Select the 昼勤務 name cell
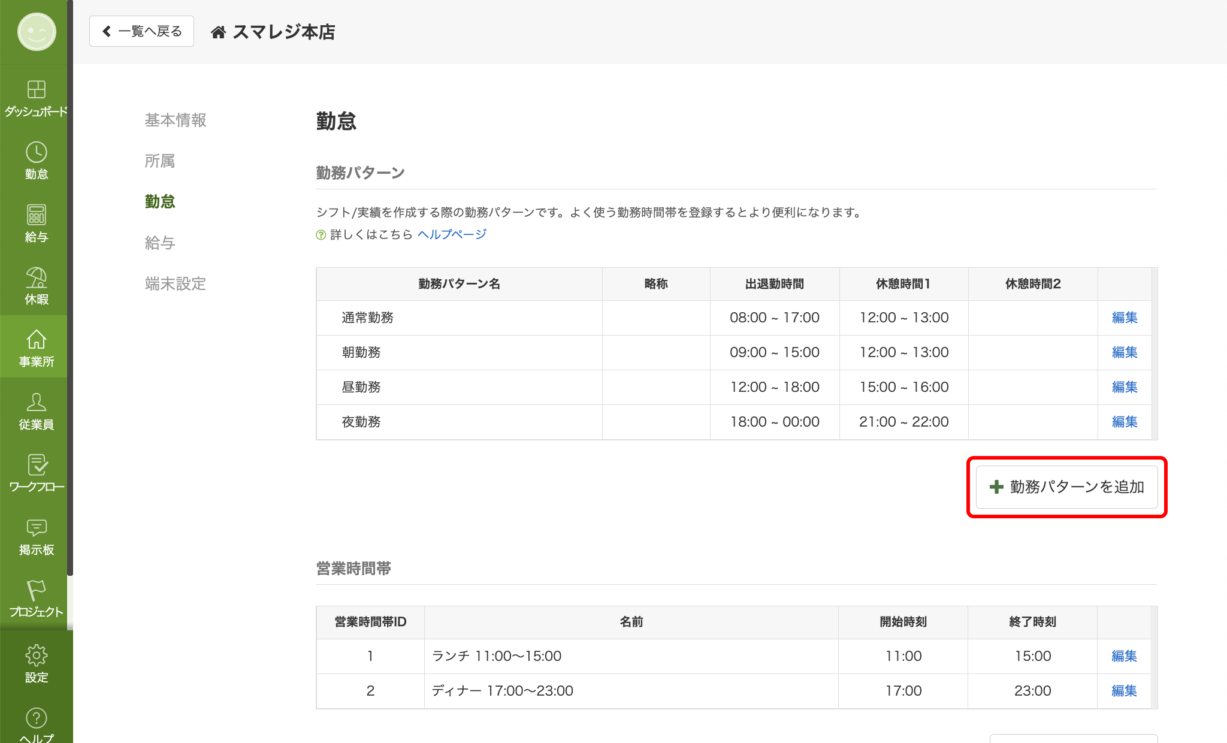Viewport: 1227px width, 743px height. (459, 387)
